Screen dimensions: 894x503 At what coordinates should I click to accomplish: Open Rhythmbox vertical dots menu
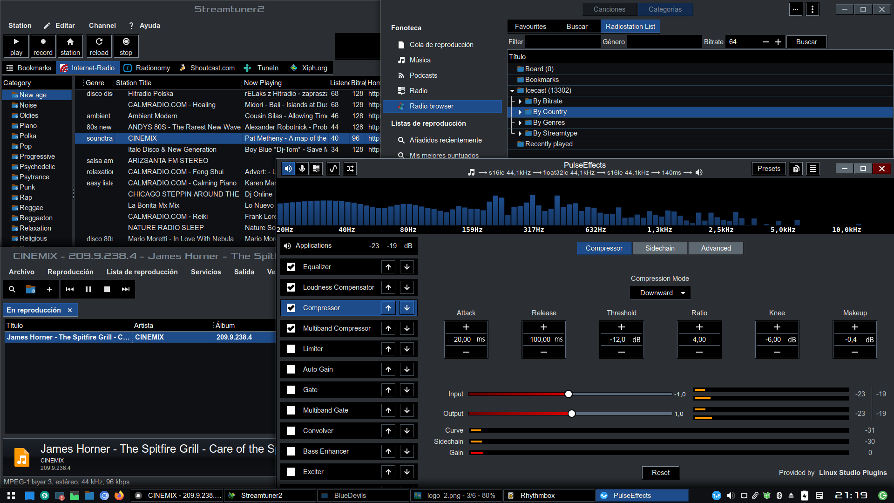coord(813,9)
